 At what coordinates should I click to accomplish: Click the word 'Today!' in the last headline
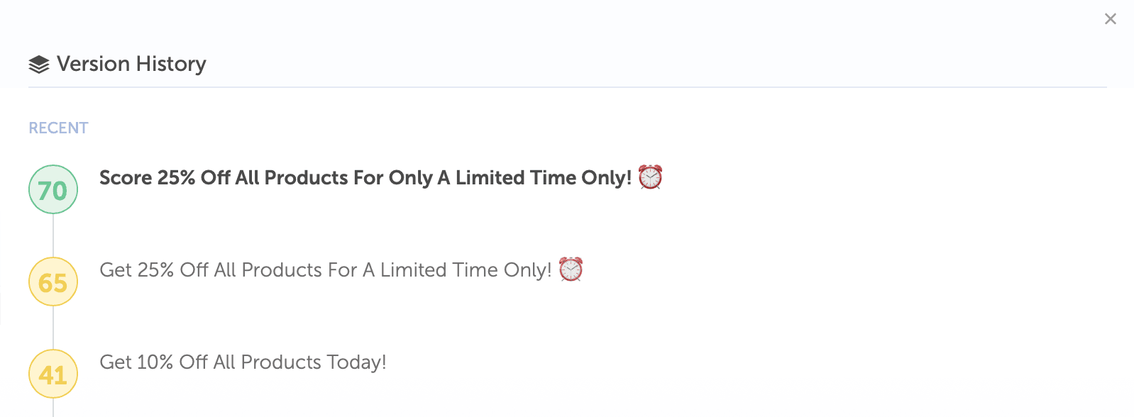357,362
